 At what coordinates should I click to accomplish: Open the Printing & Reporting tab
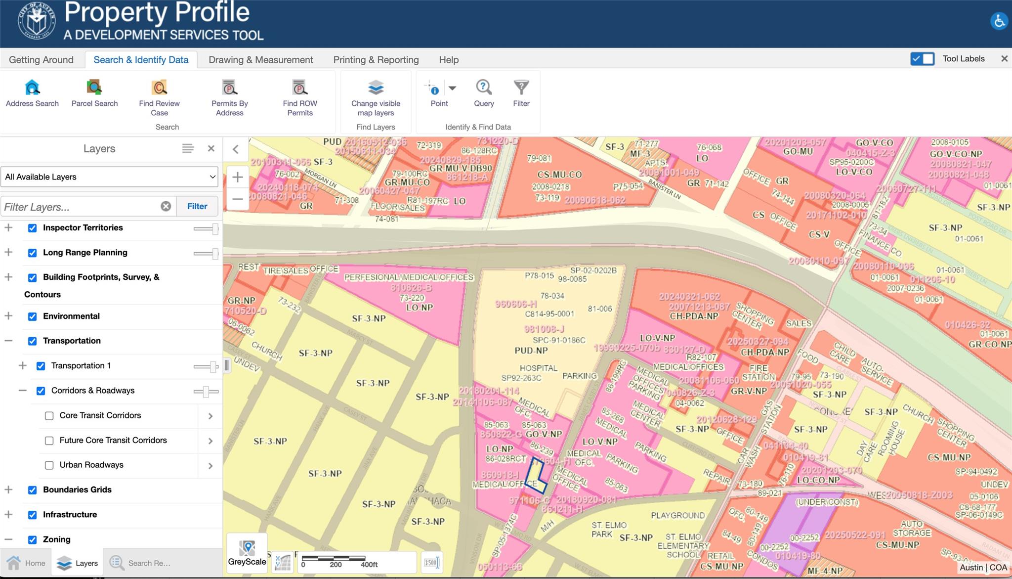376,60
